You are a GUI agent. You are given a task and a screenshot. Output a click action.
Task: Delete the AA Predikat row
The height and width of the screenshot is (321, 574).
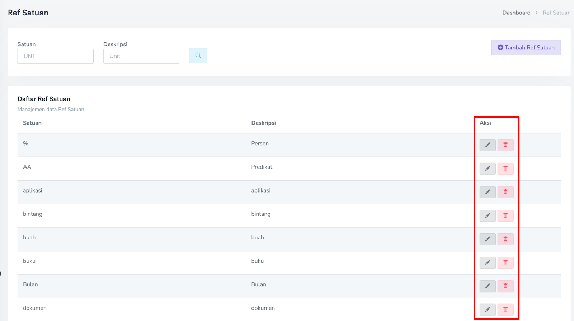point(505,169)
